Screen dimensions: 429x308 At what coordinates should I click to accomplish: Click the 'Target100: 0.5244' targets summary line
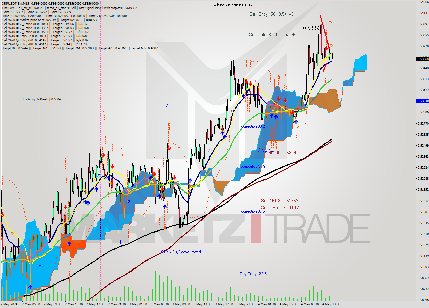tap(81, 48)
